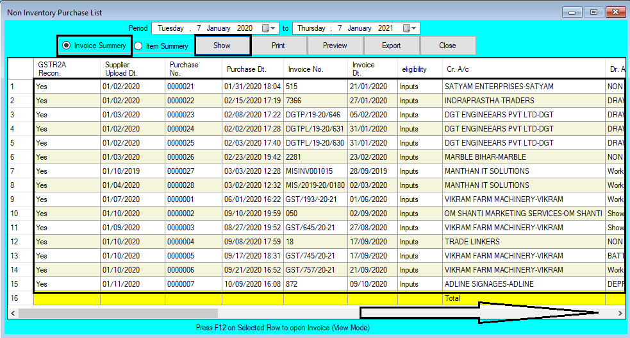Open the Preview button
Image resolution: width=630 pixels, height=338 pixels.
pos(335,46)
